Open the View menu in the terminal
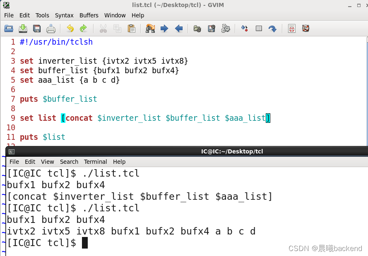 (48, 162)
